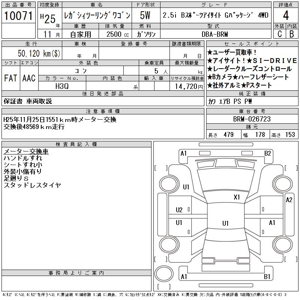The width and height of the screenshot is (300, 300).
Task: Click the 評価点 header
Action: [286, 5]
